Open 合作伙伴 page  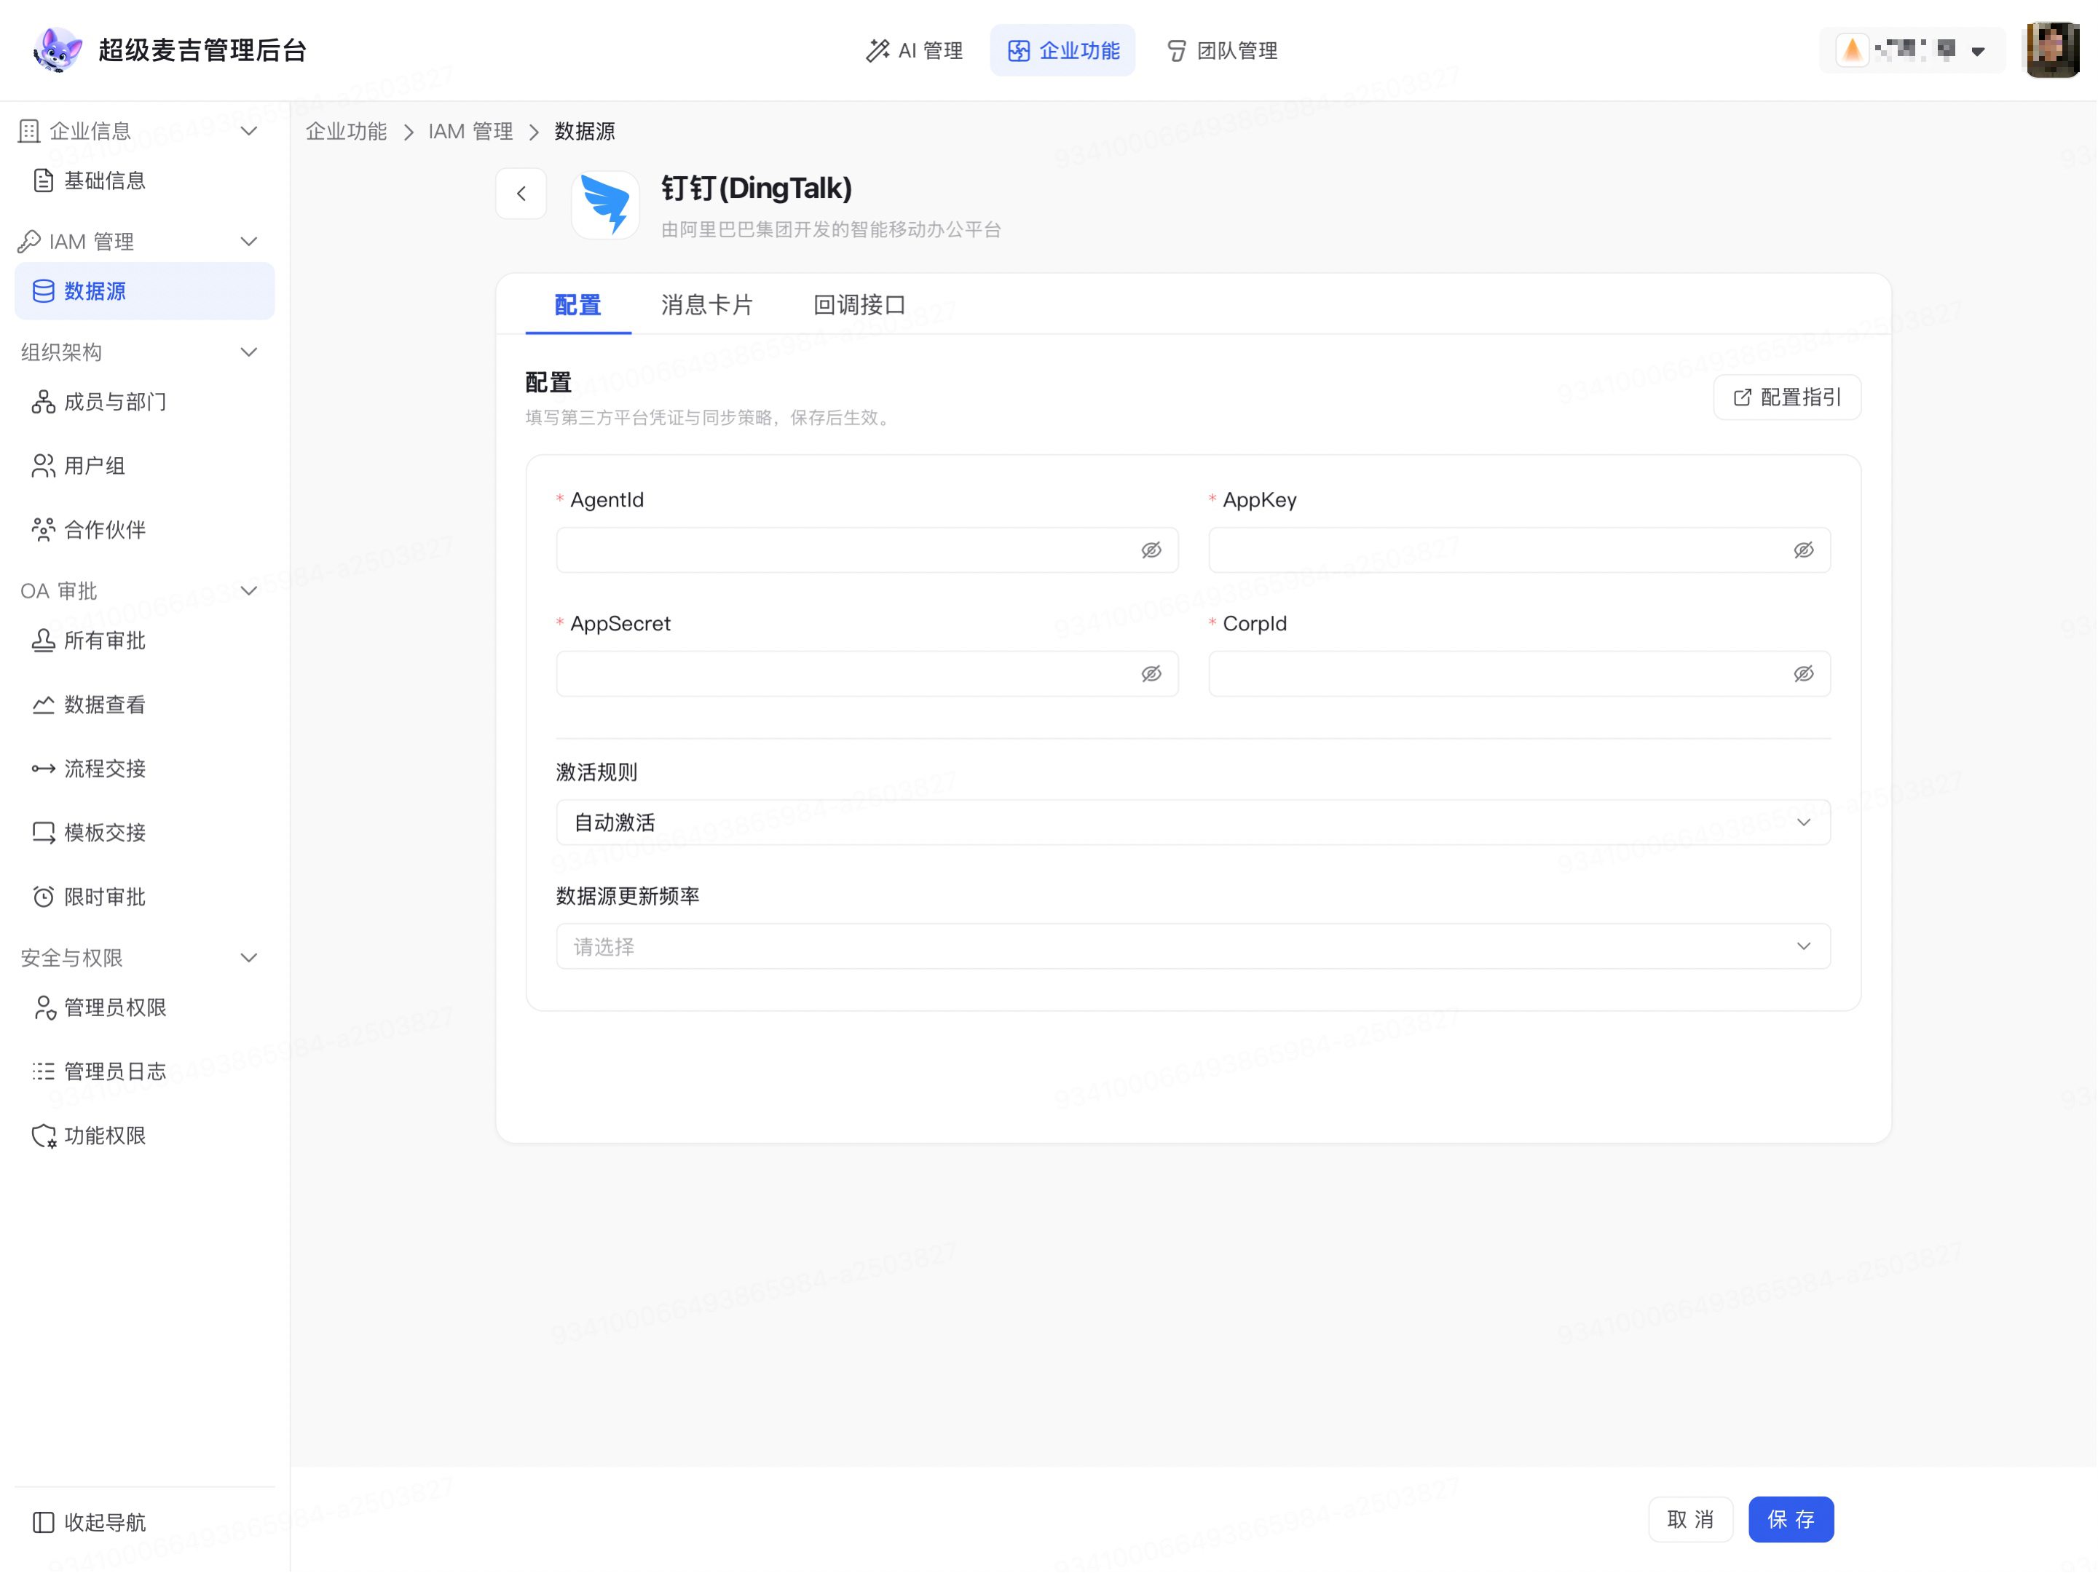coord(144,529)
